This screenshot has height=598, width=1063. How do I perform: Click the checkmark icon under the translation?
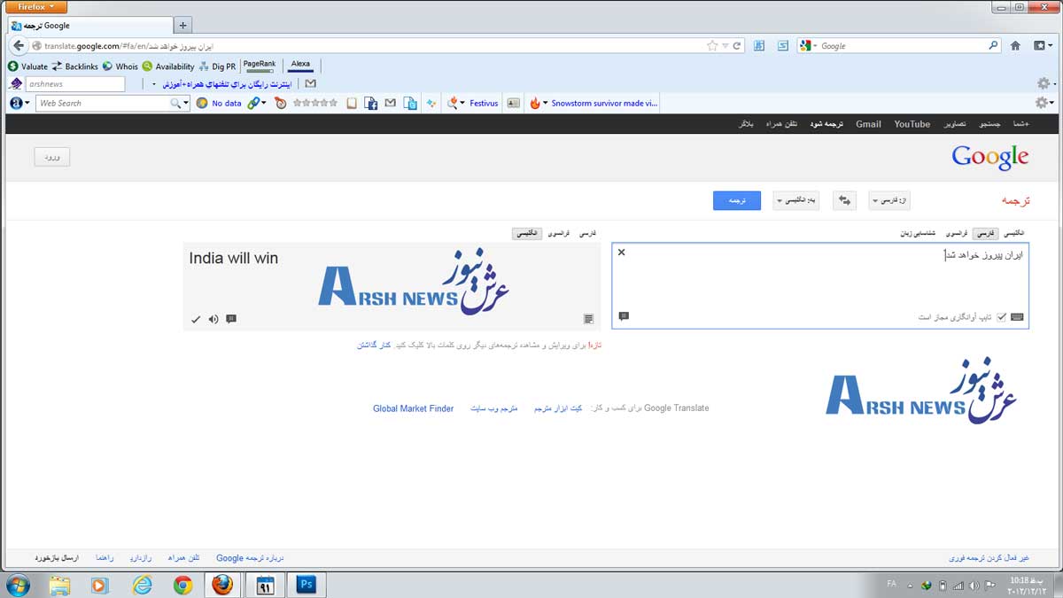click(196, 319)
